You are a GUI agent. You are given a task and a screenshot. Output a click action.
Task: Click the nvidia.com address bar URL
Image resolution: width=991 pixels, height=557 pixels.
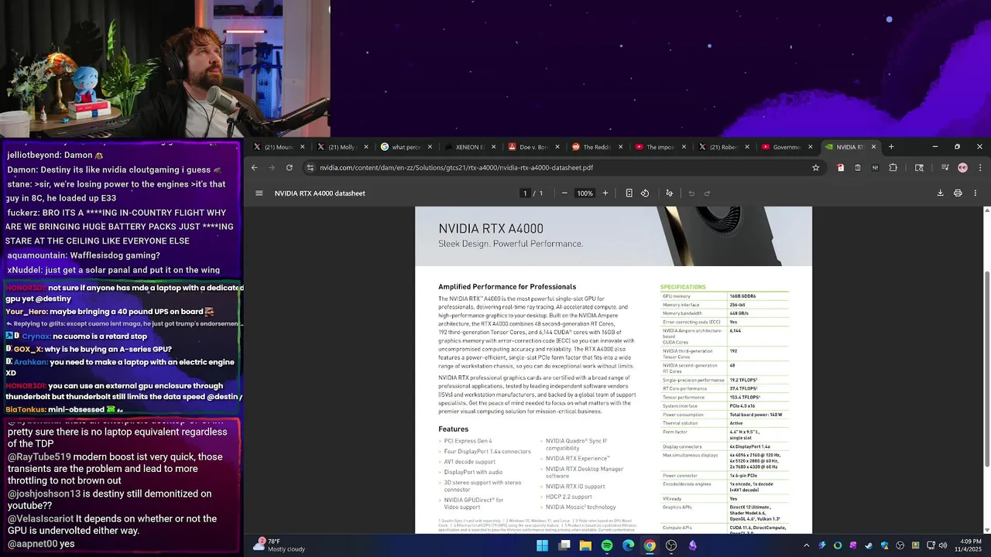[456, 168]
